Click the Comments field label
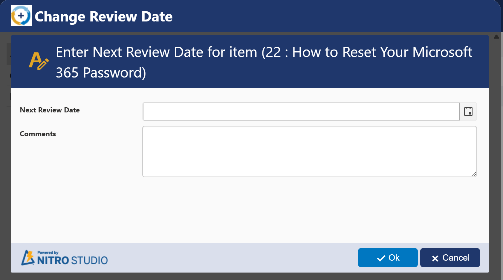503x280 pixels. point(38,134)
